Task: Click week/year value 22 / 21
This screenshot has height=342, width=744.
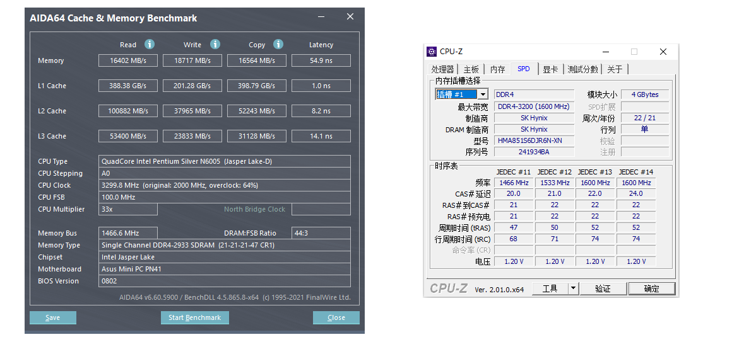Action: click(645, 118)
